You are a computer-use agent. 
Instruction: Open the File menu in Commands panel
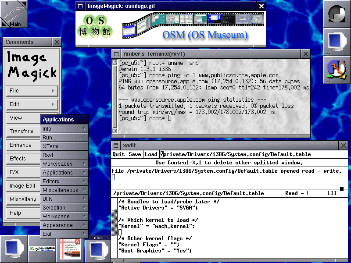point(32,91)
